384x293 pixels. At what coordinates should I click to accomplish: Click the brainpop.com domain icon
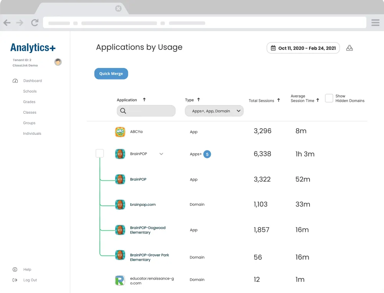(x=120, y=205)
